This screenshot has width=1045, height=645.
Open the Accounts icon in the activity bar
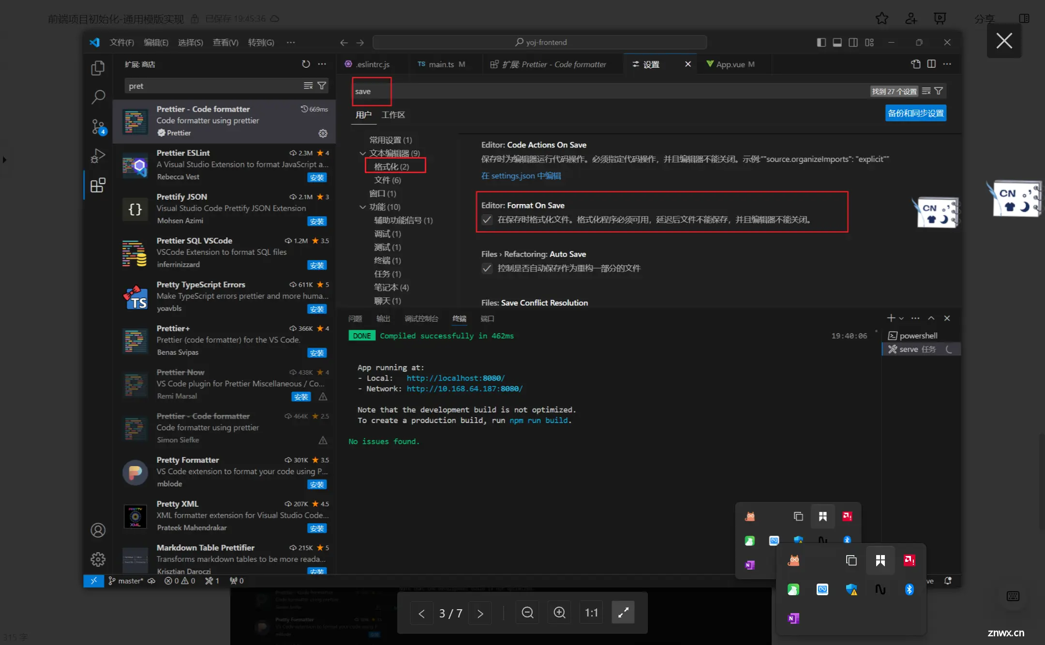[98, 530]
